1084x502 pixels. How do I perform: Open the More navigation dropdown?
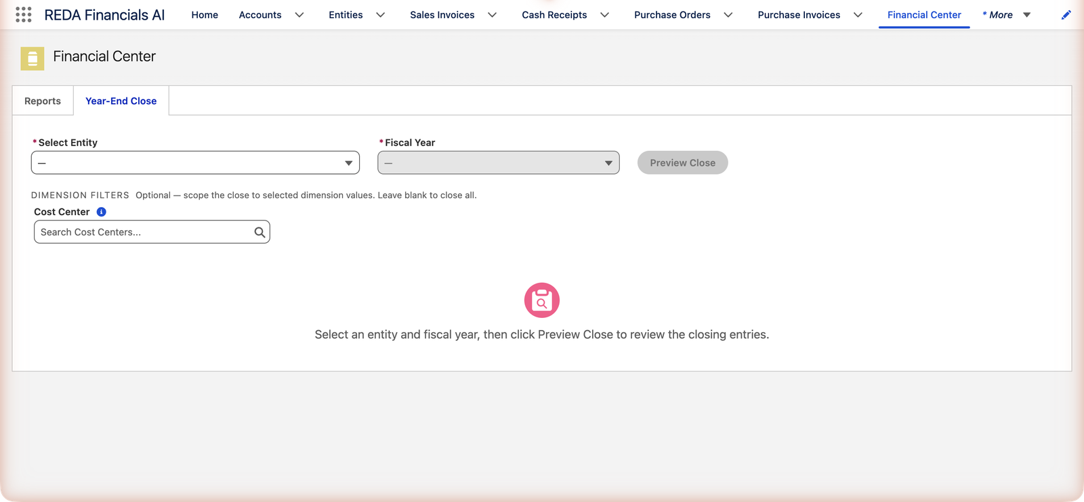[x=1007, y=15]
